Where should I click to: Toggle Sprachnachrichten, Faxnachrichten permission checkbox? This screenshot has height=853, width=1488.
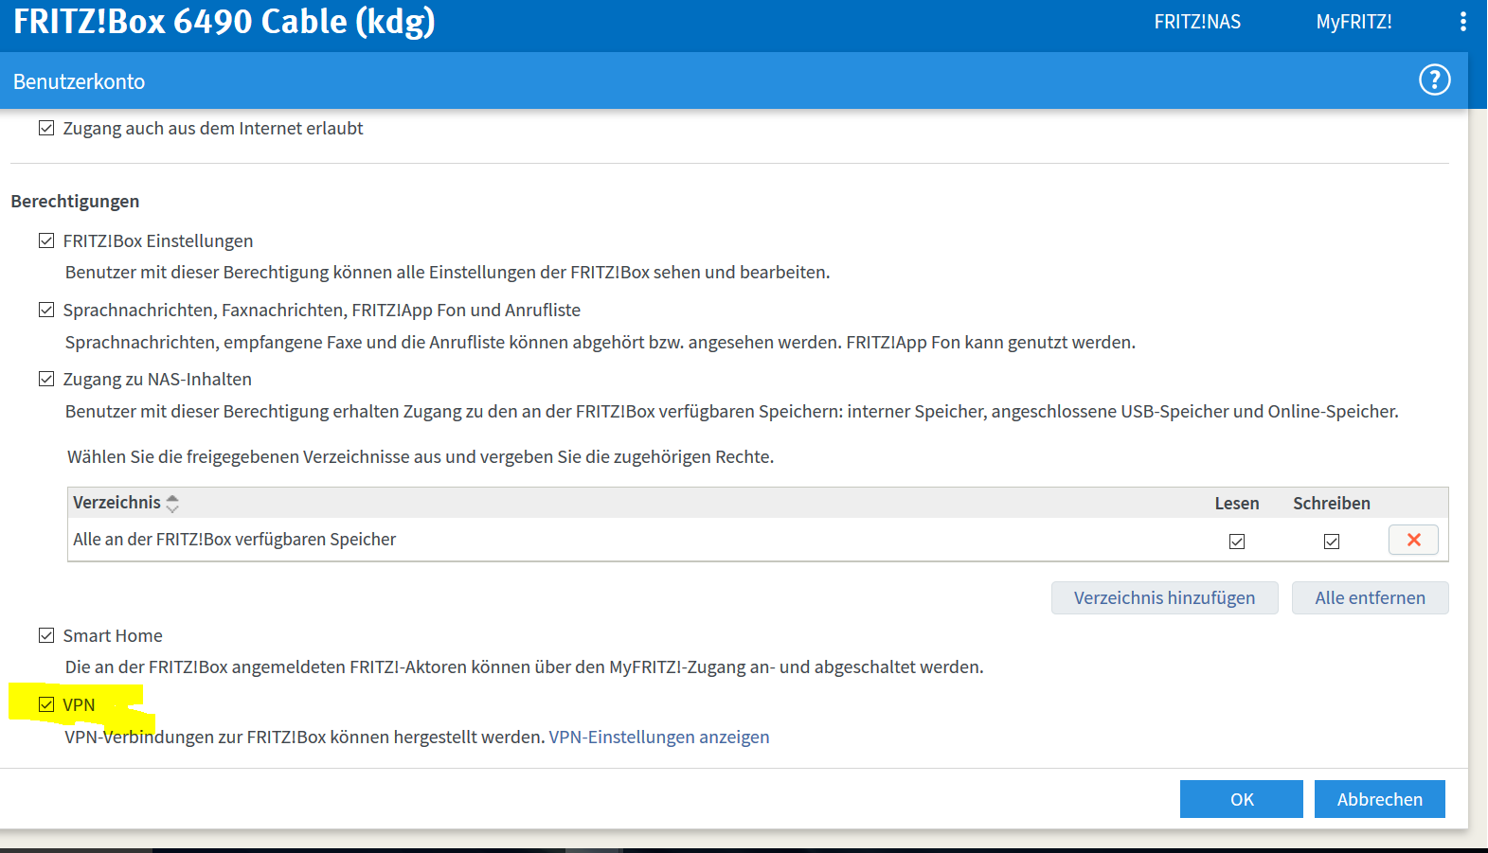(46, 310)
